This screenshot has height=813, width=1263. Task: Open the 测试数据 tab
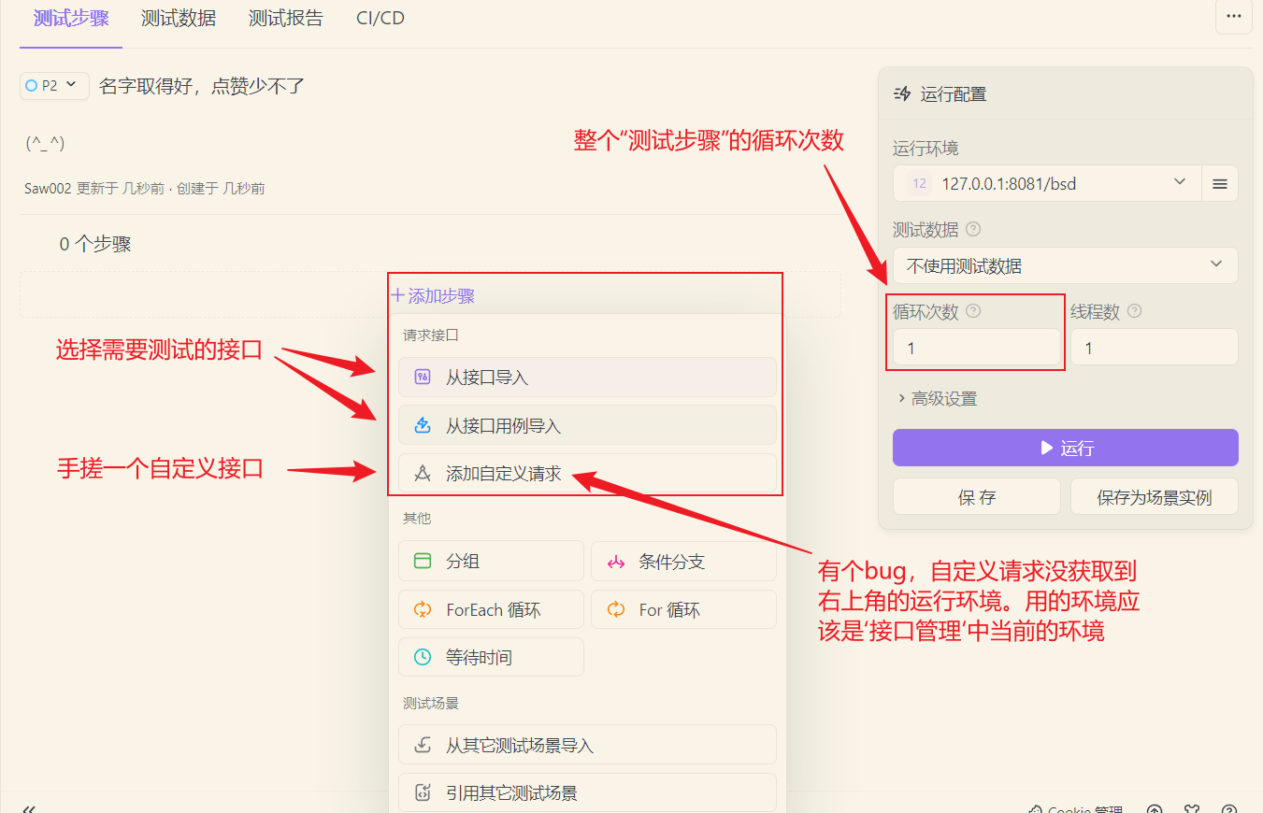pyautogui.click(x=179, y=18)
